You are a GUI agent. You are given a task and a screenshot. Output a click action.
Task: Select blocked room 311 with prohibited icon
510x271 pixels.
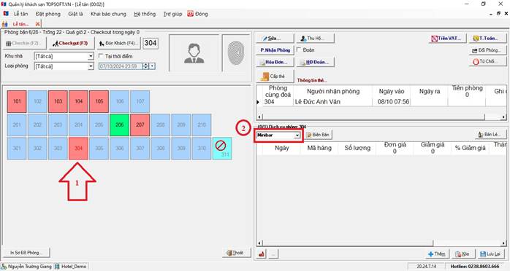[x=222, y=149]
